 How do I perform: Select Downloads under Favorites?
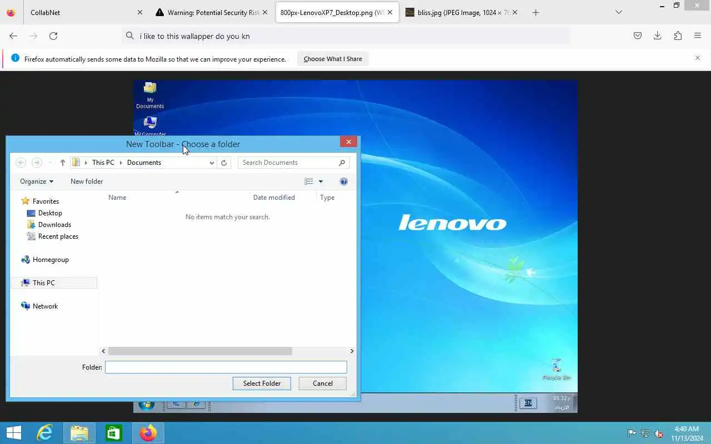(x=54, y=225)
